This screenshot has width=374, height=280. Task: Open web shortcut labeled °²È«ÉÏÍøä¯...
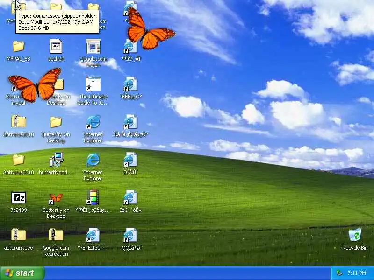coord(93,235)
